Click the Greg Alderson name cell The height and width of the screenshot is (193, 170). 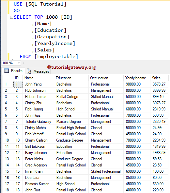(x=38, y=165)
